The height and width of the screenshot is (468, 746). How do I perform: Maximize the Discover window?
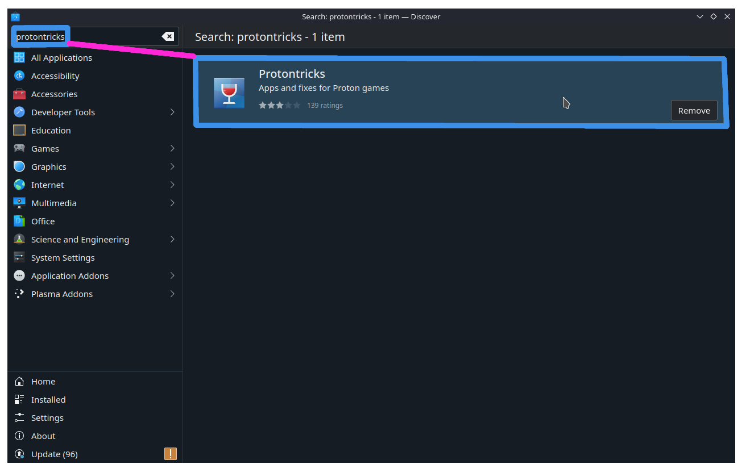[x=714, y=16]
